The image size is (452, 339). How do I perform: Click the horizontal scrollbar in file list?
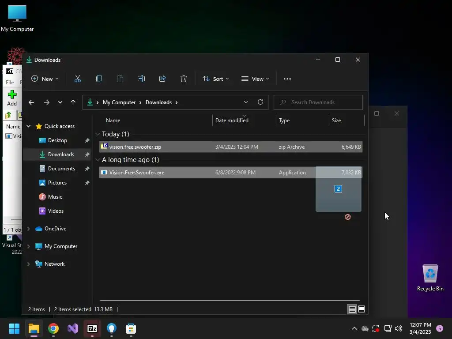(230, 300)
